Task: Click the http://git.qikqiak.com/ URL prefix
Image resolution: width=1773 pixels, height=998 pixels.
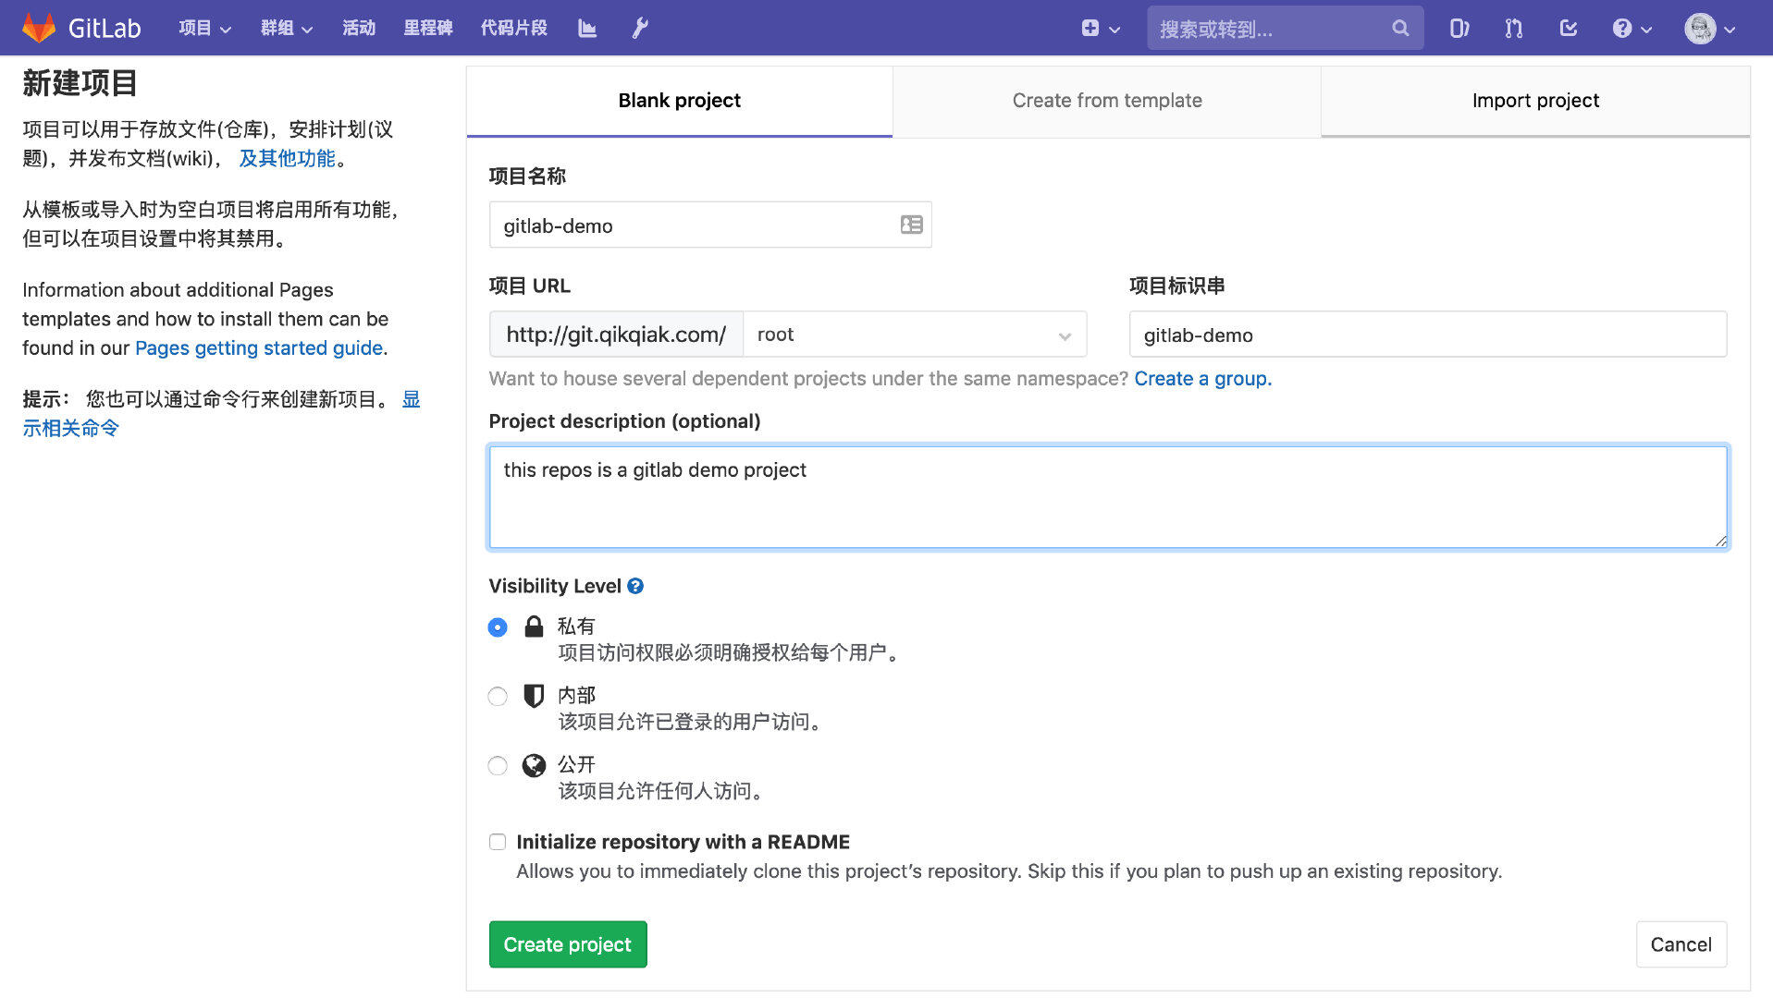Action: click(x=616, y=335)
